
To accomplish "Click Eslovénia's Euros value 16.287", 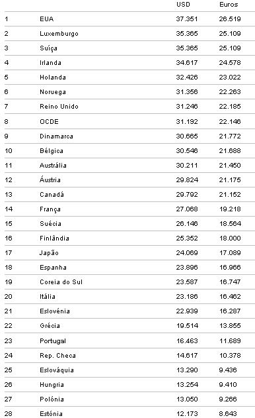I will (230, 311).
